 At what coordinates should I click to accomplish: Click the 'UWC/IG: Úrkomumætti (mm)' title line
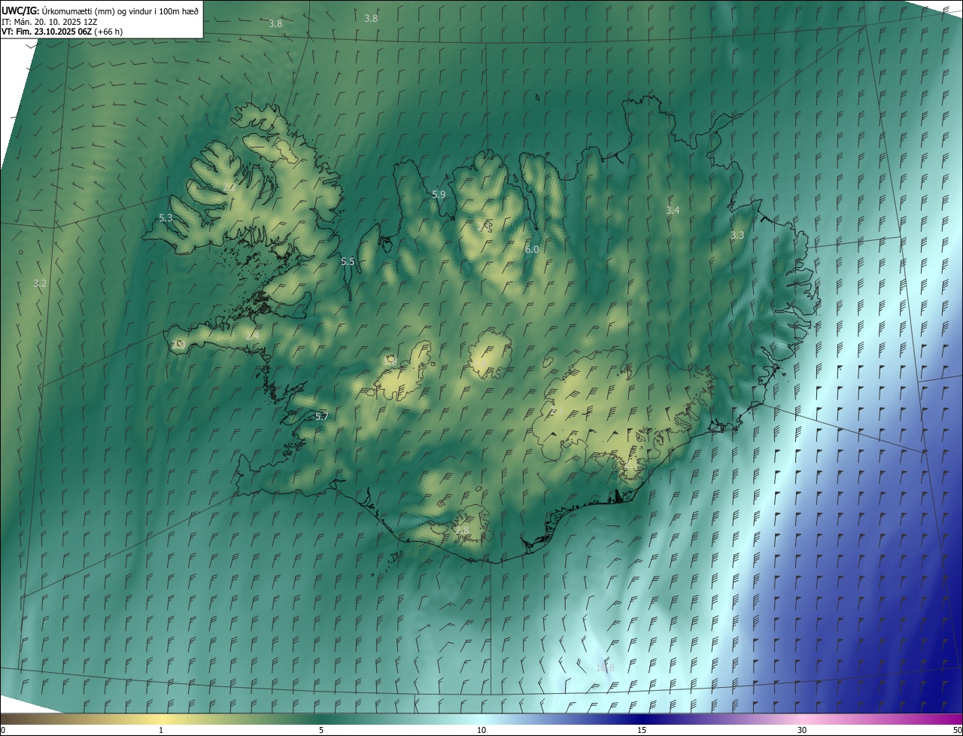tap(99, 11)
